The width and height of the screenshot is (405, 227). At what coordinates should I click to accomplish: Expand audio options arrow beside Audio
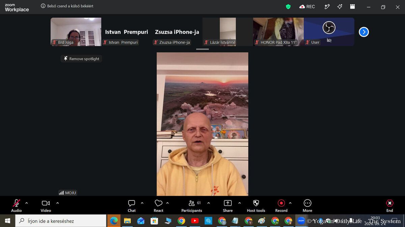pyautogui.click(x=27, y=203)
